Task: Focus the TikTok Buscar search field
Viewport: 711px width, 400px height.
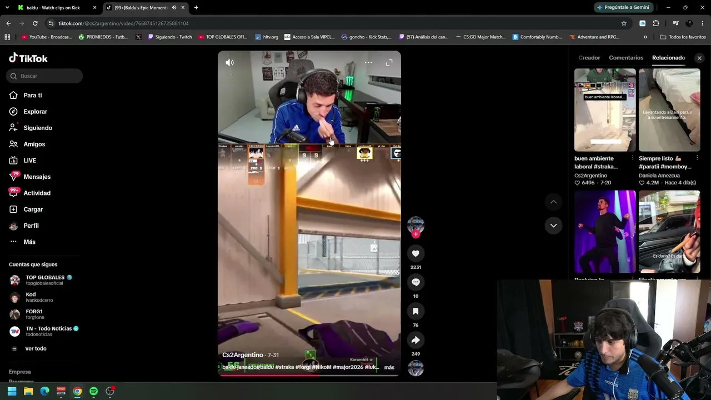Action: click(44, 76)
